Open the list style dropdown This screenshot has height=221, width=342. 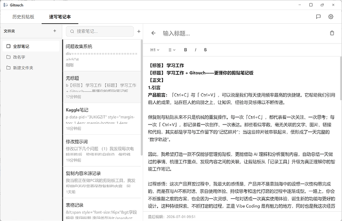pyautogui.click(x=172, y=50)
